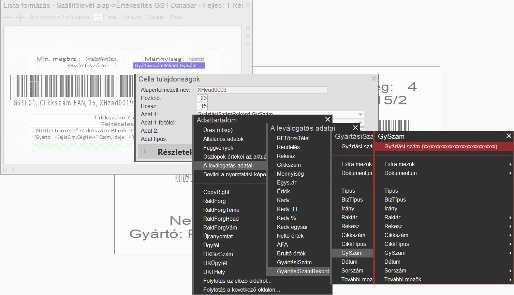Select Gyártási szám (xxxx…) highlighted entry
Screen dimensions: 514x295
pyautogui.click(x=444, y=147)
